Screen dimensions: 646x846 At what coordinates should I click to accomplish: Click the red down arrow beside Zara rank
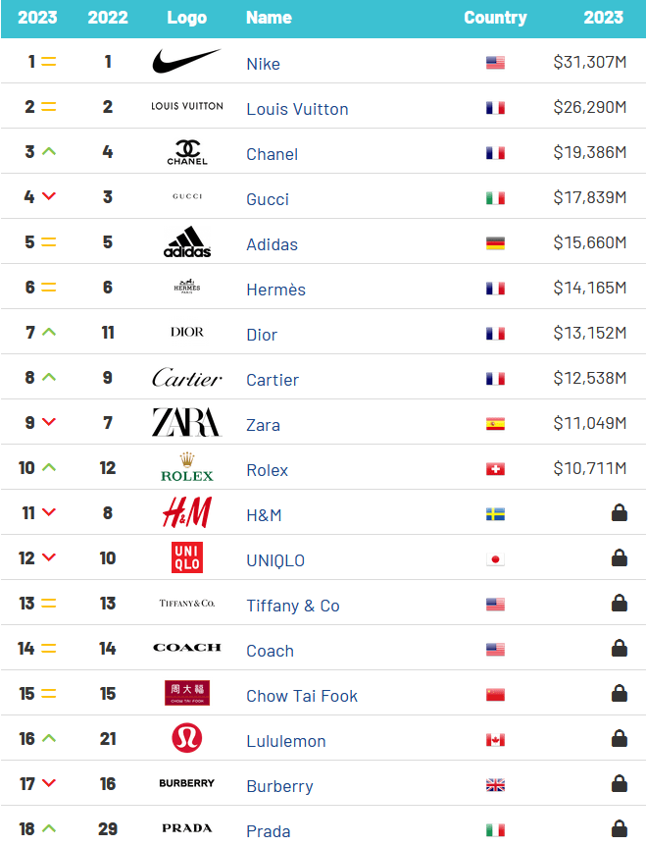pyautogui.click(x=49, y=422)
